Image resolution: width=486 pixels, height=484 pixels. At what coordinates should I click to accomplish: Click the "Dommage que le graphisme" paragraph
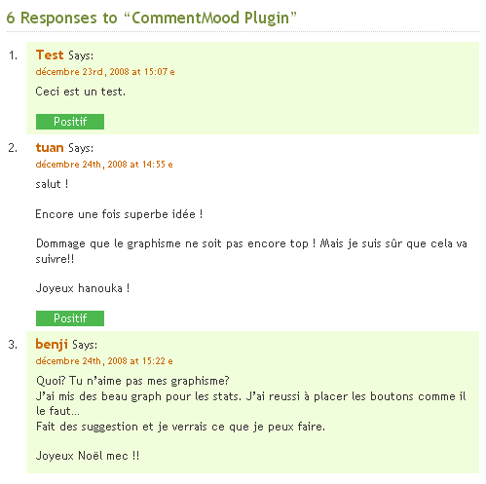(x=251, y=251)
